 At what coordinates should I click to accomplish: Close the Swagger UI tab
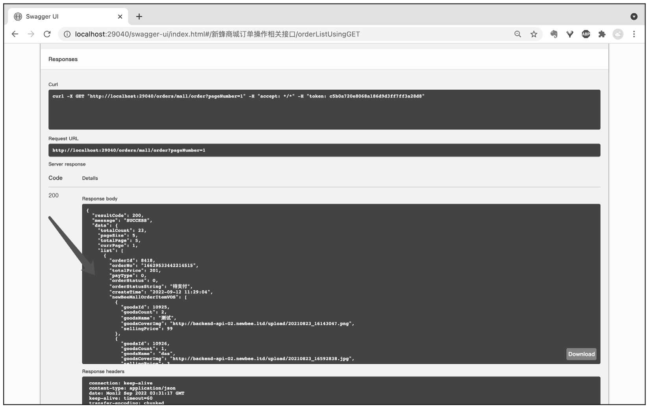(x=120, y=17)
